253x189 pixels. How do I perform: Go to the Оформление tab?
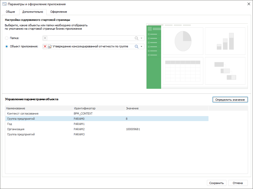click(59, 12)
